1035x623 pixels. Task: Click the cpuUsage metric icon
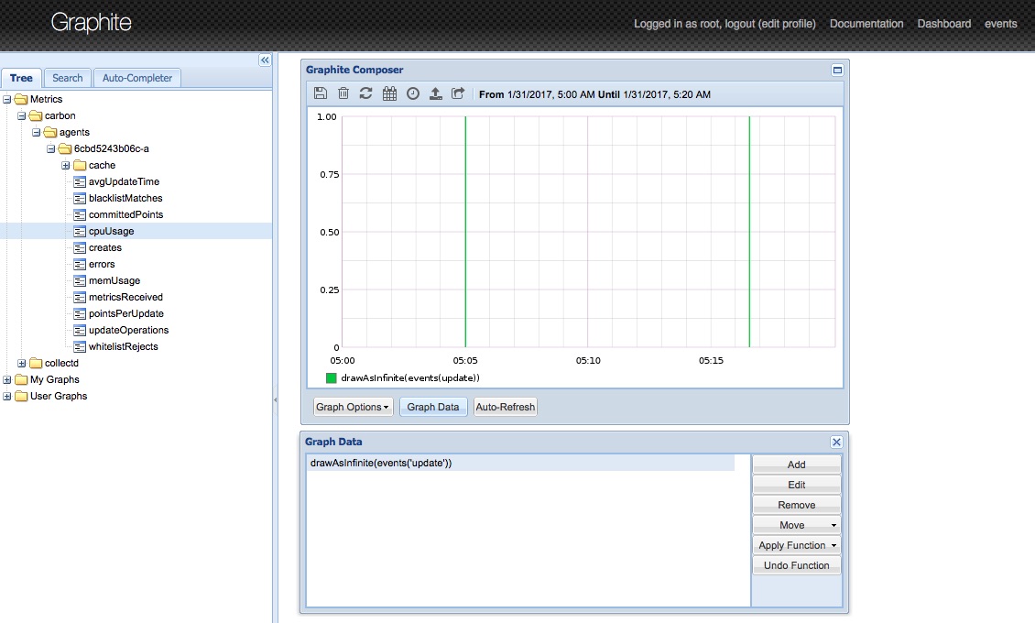pos(80,231)
